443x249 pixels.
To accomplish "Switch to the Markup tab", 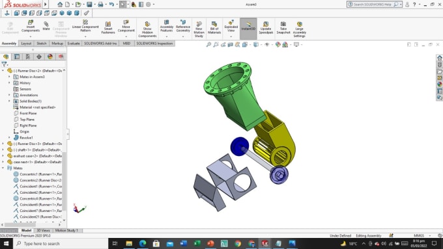I will tap(57, 44).
